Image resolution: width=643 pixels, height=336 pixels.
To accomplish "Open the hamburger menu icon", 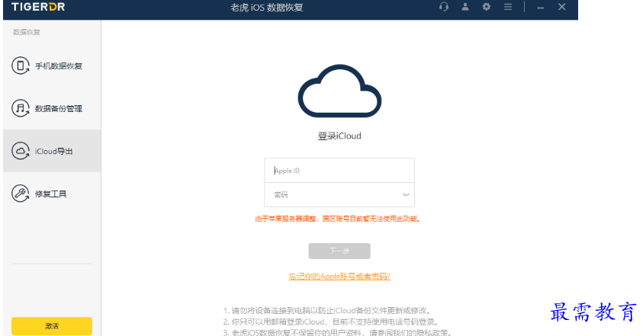I will coord(508,7).
